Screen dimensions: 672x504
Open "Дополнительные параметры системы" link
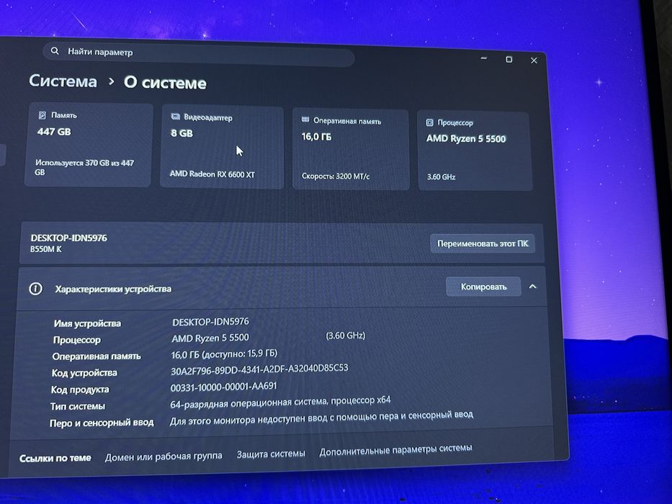395,449
